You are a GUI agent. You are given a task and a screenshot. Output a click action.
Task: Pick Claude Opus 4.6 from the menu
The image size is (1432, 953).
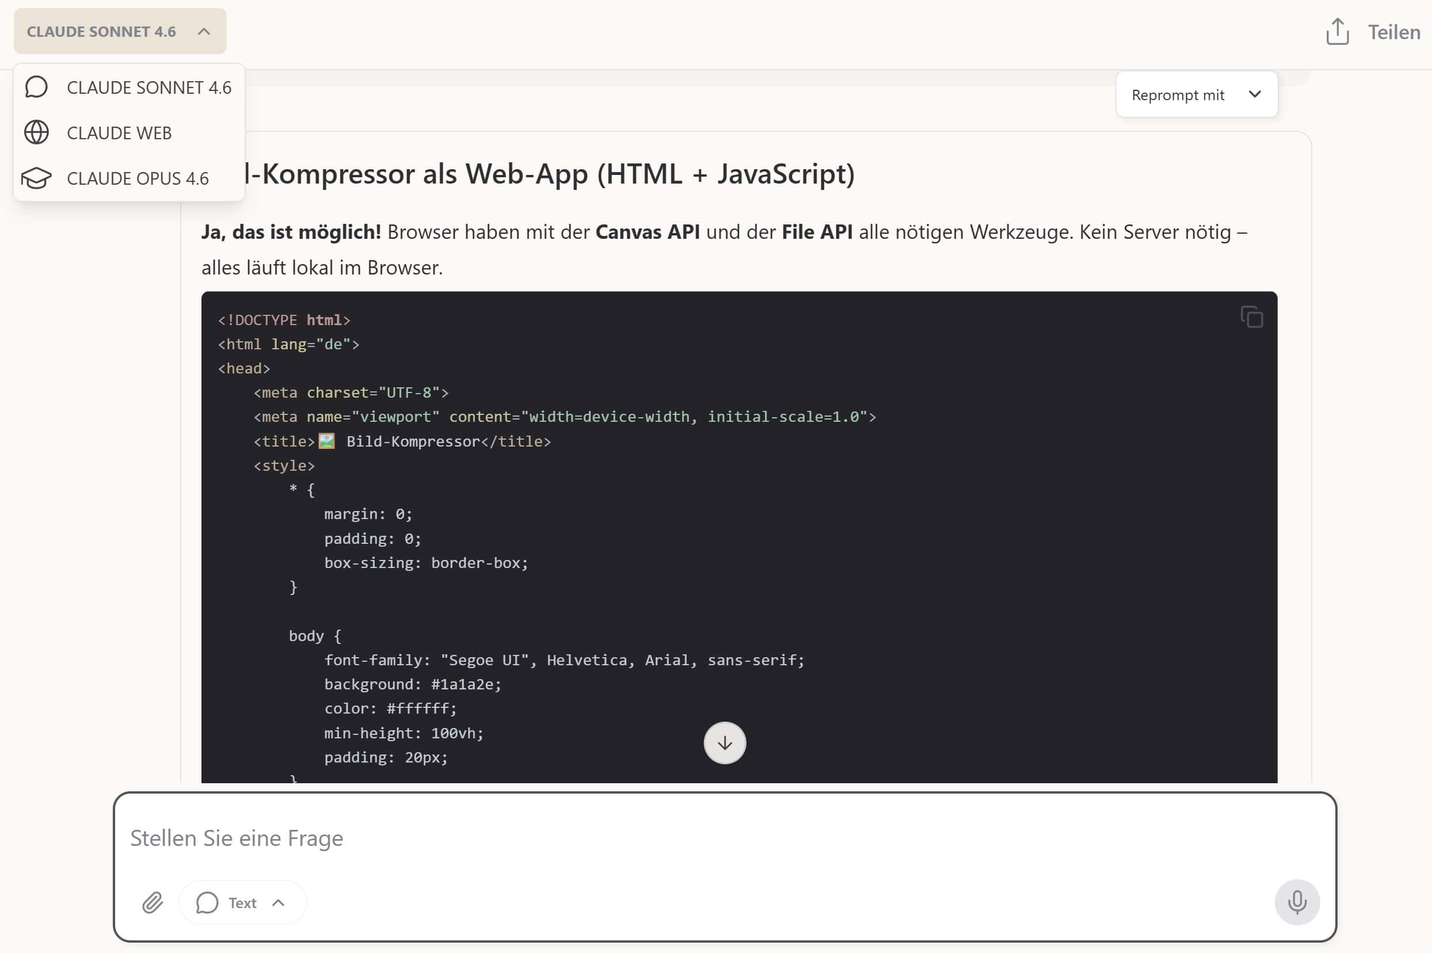click(138, 178)
